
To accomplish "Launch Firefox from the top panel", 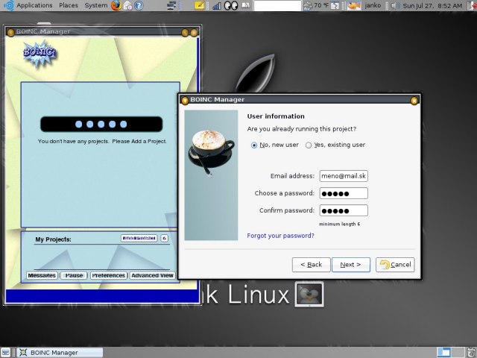I will pyautogui.click(x=116, y=5).
